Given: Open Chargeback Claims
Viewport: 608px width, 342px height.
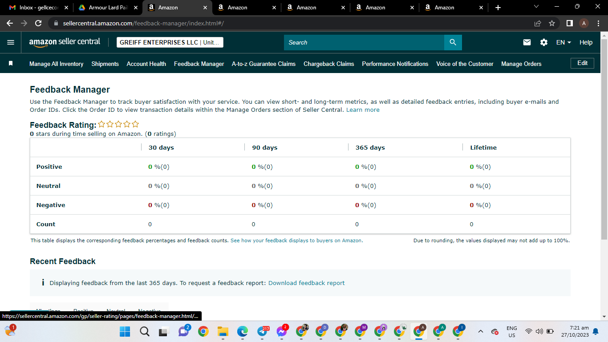Looking at the screenshot, I should coord(329,64).
